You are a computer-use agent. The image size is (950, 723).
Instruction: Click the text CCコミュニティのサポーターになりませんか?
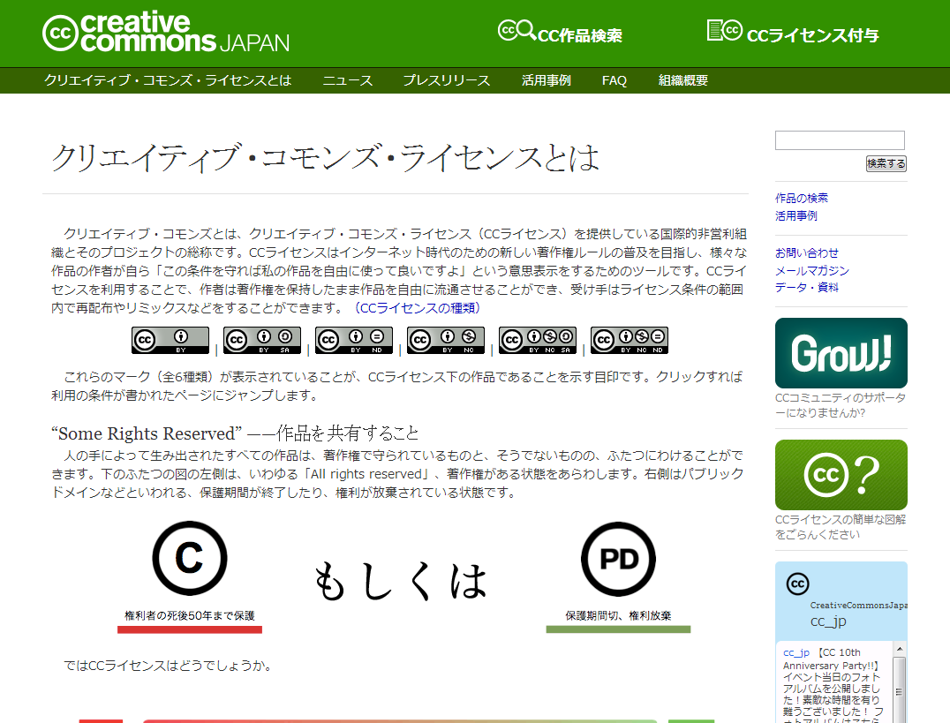pos(841,405)
